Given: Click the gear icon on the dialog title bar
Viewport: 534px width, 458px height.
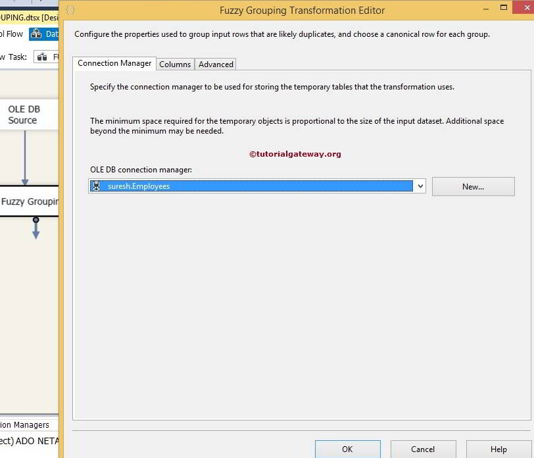Looking at the screenshot, I should pyautogui.click(x=72, y=11).
